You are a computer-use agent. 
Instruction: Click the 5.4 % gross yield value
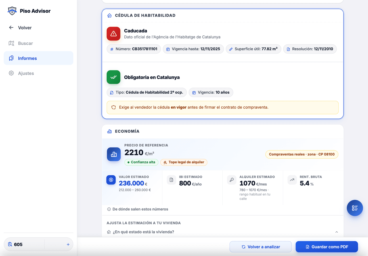(x=307, y=183)
